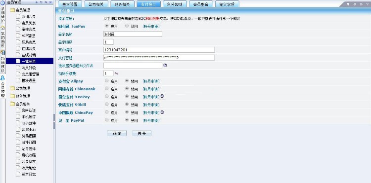Collapse the 会员管理 folder in tree
This screenshot has height=183, width=371.
(x=12, y=10)
